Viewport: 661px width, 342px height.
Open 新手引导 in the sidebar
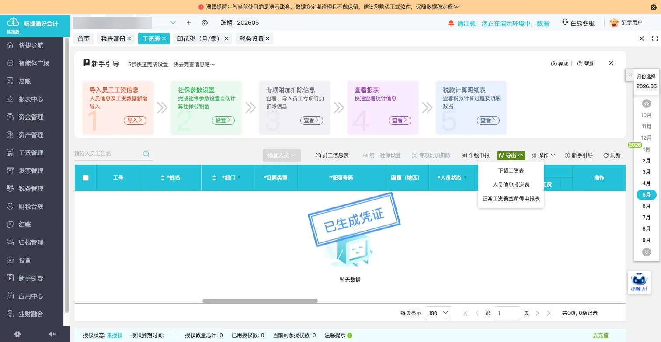(31, 278)
